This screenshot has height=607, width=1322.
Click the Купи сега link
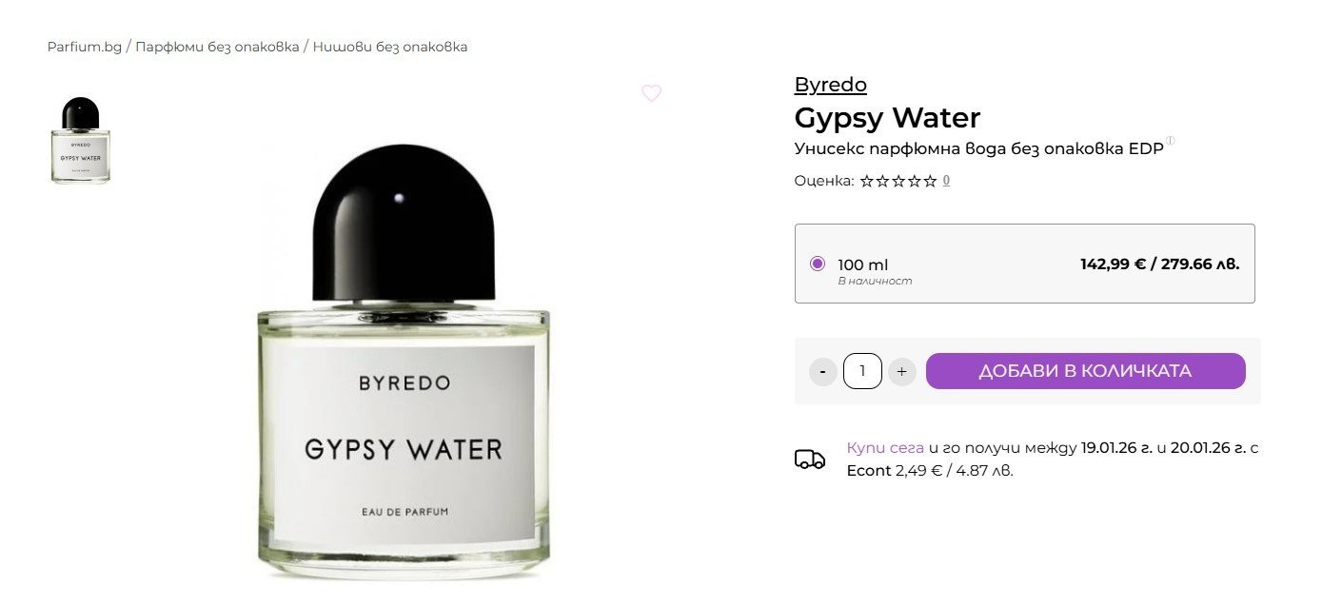885,447
